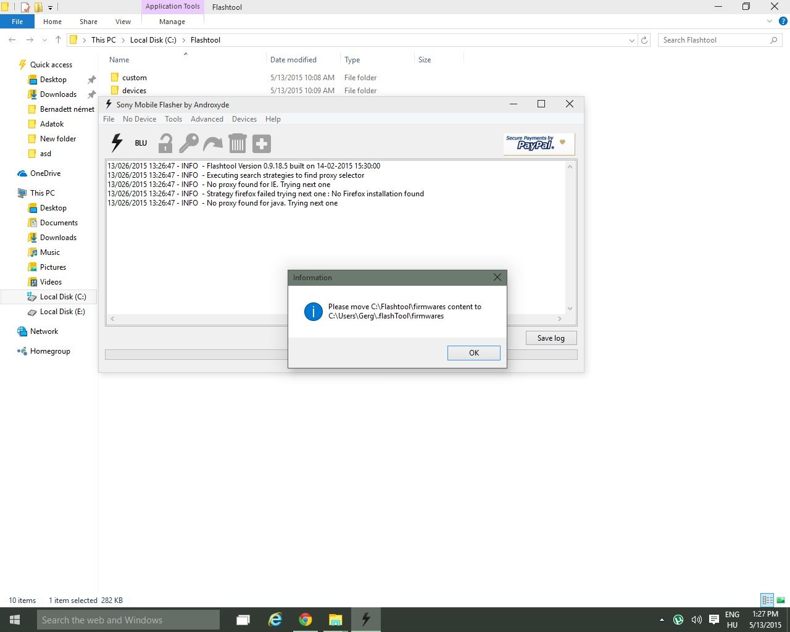Switch to the Home ribbon tab
Image resolution: width=790 pixels, height=632 pixels.
click(52, 22)
